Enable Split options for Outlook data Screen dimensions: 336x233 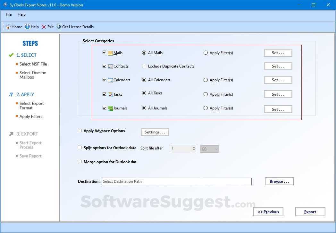tap(80, 148)
